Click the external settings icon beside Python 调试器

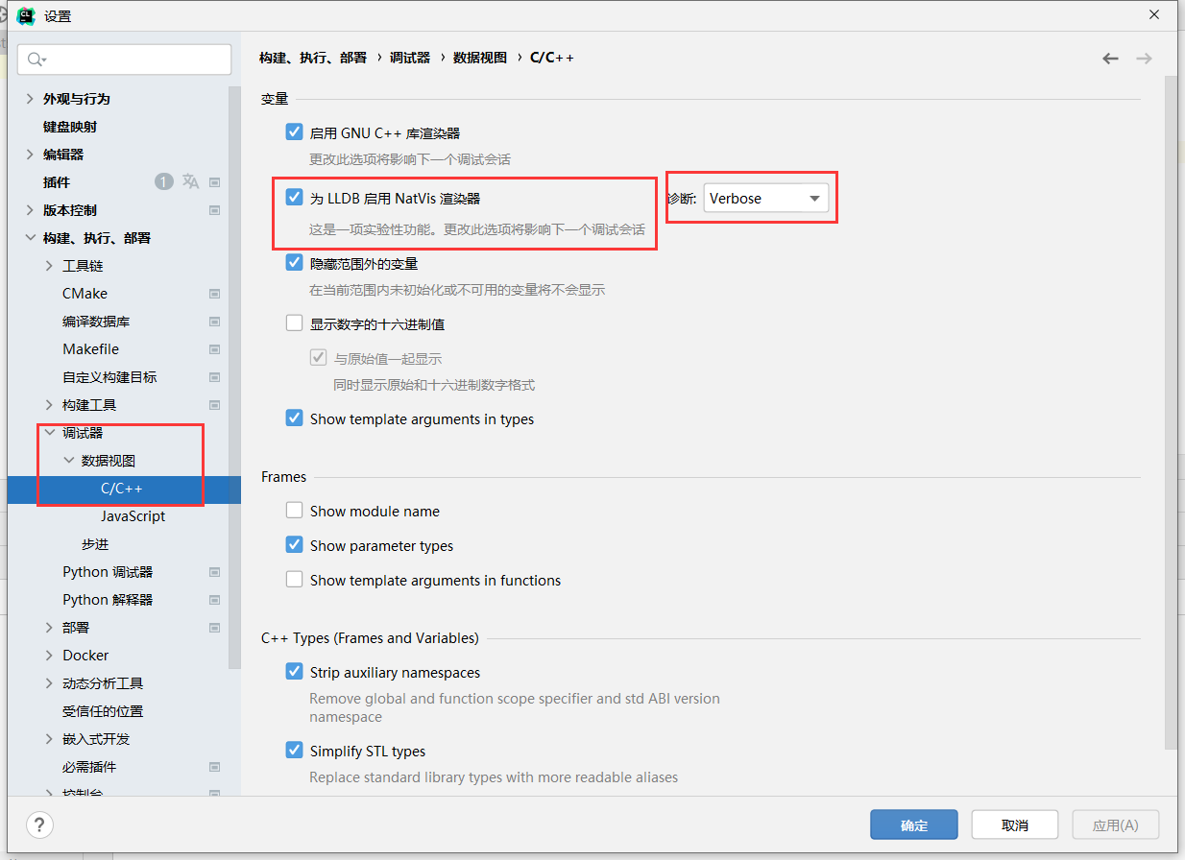tap(215, 572)
